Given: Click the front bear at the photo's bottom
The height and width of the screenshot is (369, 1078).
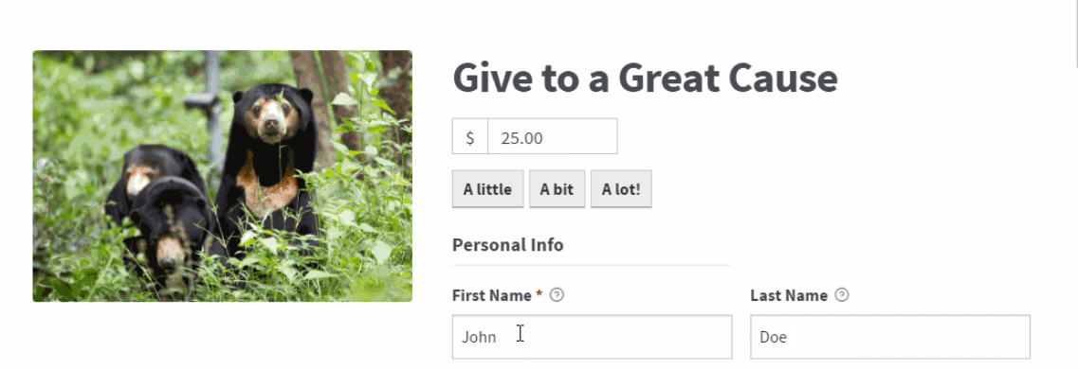Looking at the screenshot, I should click(x=170, y=226).
